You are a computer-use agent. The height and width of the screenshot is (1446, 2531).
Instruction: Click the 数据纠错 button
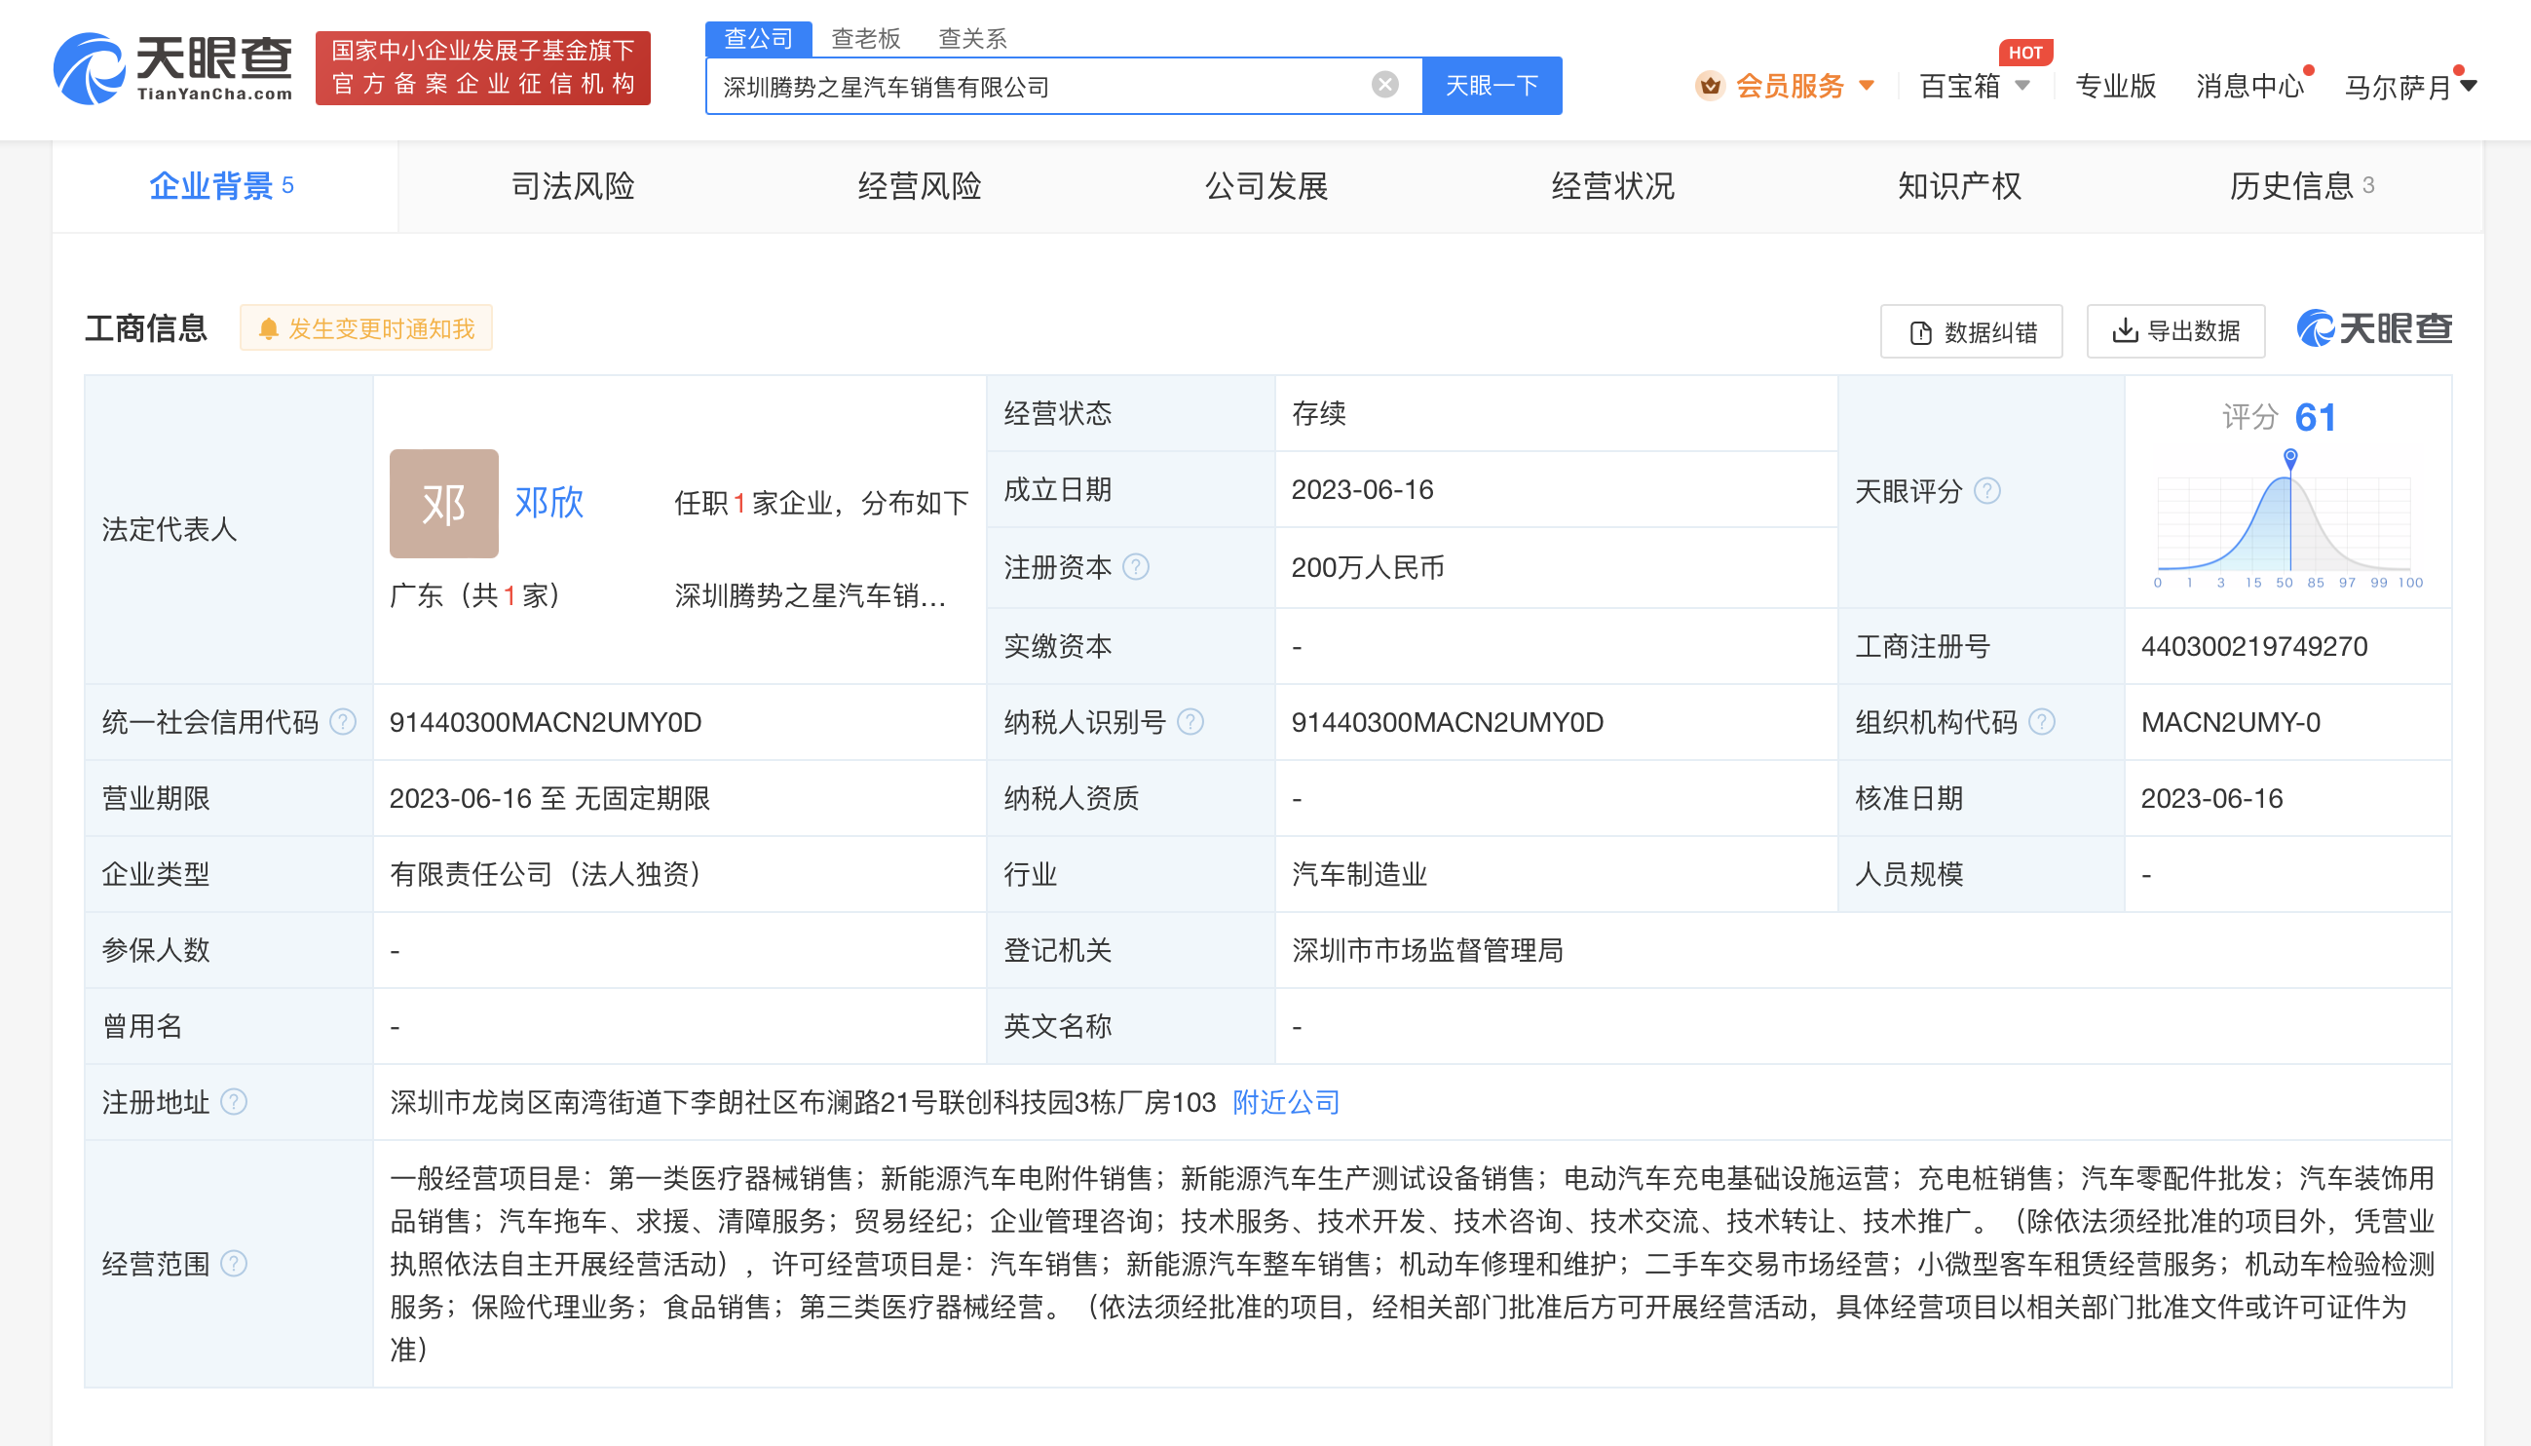pos(1971,331)
